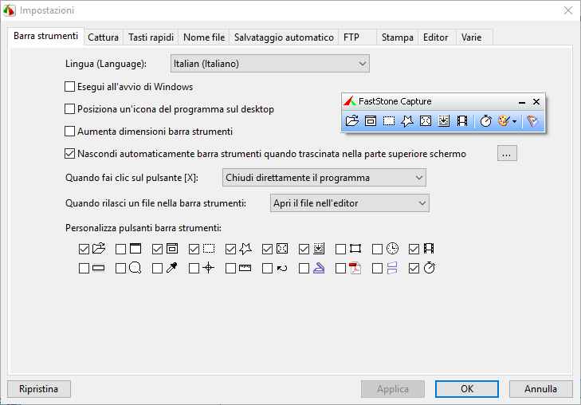Close the FastStone Capture floating toolbar

(x=536, y=101)
